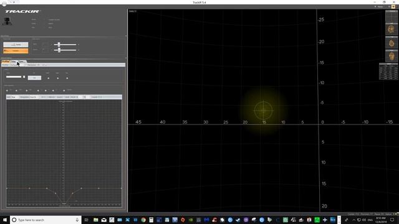Click the orange highlighted tracking button

coord(16,51)
